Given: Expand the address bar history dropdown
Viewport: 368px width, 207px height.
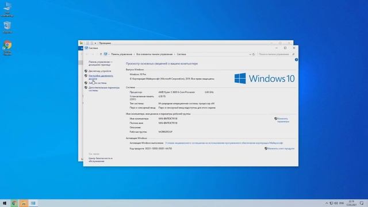Looking at the screenshot, I should 250,54.
